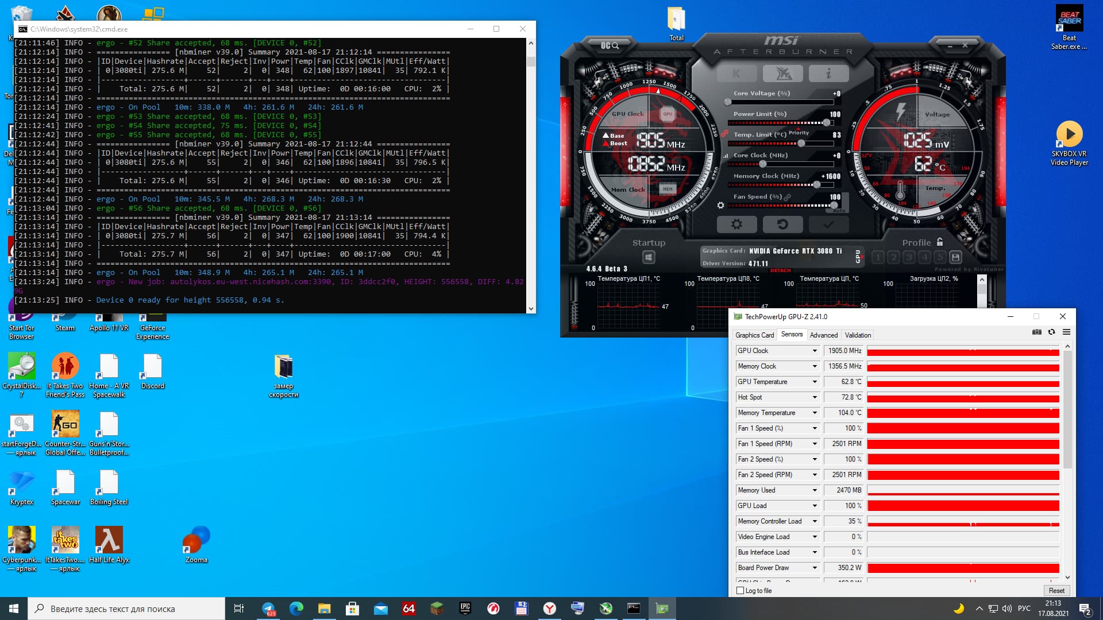This screenshot has height=620, width=1103.
Task: Click DETACH on Afterburner monitoring graph
Action: tap(780, 270)
